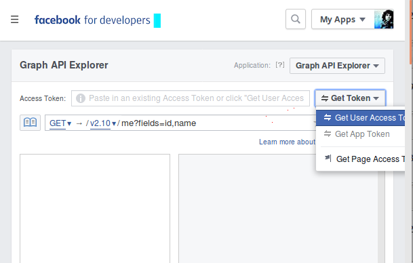The width and height of the screenshot is (413, 263).
Task: Click the swap arrows icon on Get App Token
Action: point(328,134)
